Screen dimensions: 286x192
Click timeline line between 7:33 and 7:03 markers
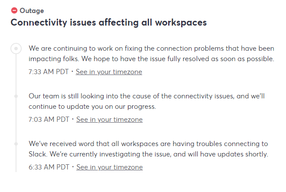click(x=16, y=74)
